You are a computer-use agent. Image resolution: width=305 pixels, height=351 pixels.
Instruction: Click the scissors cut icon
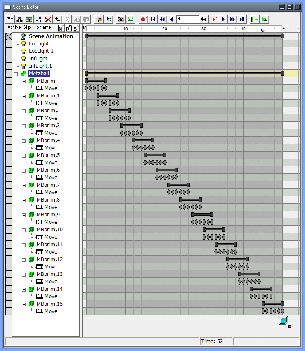[67, 19]
